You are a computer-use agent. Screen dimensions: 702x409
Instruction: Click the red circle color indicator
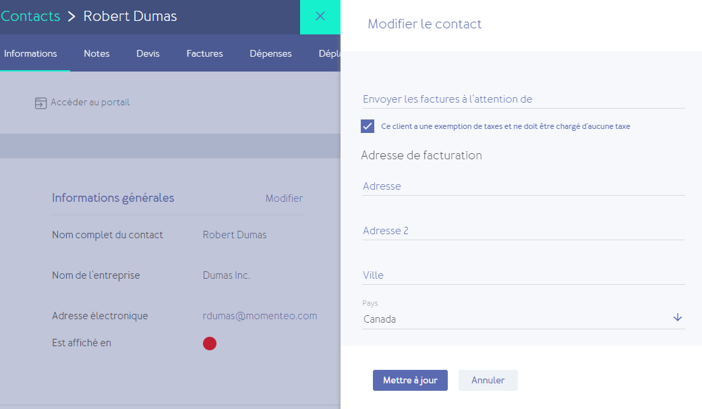(210, 344)
